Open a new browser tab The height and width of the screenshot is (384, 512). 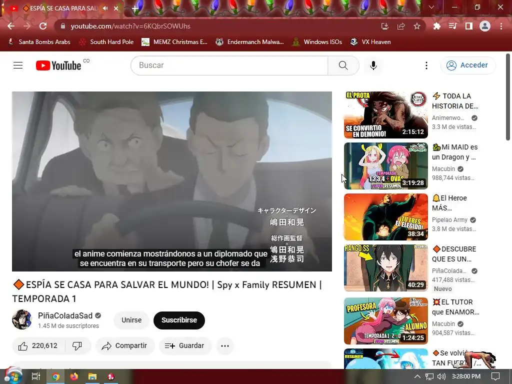135,8
